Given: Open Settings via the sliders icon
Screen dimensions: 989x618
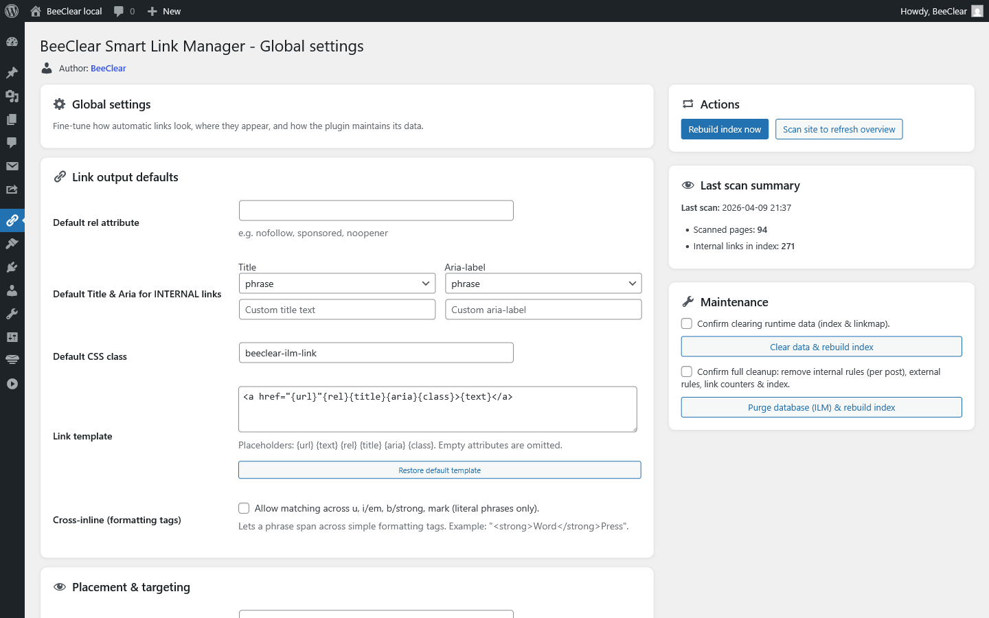Looking at the screenshot, I should (12, 337).
